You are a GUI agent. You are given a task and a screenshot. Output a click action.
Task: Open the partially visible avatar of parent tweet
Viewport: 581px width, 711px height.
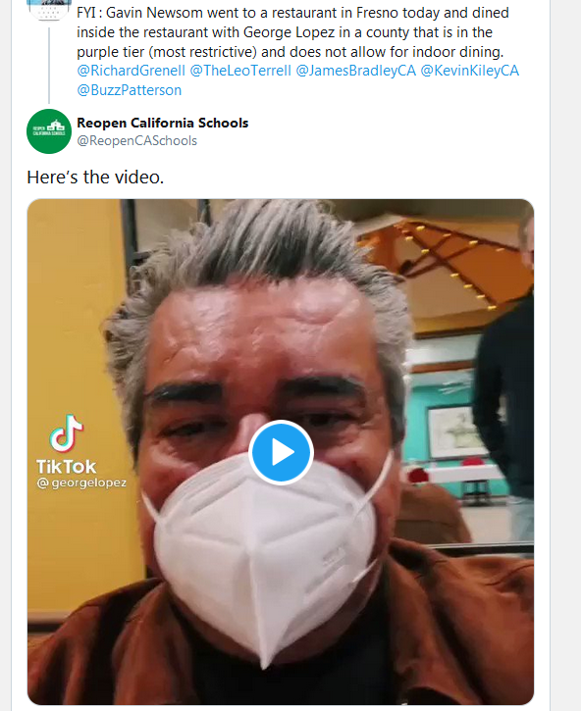[49, 10]
